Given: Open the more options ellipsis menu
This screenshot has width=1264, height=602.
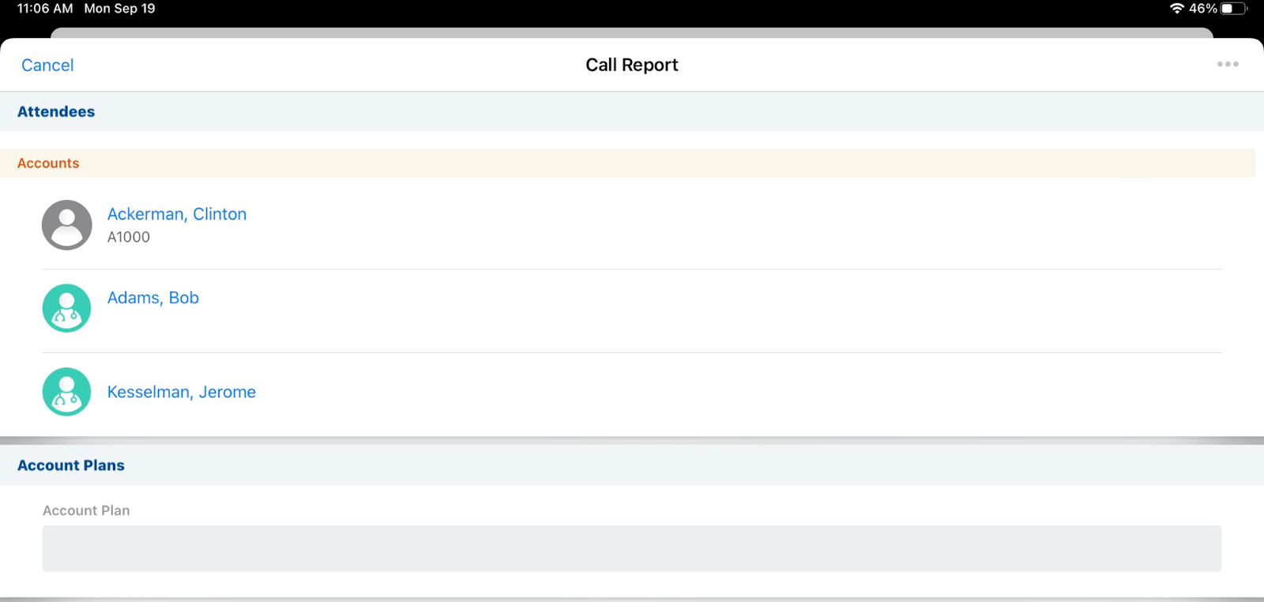Looking at the screenshot, I should [1227, 64].
